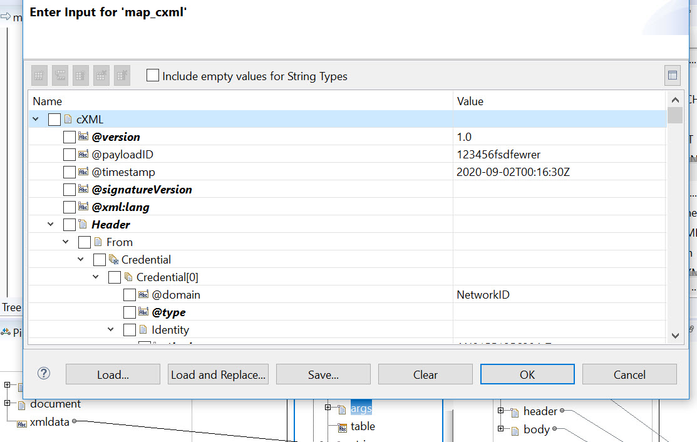697x442 pixels.
Task: Select the Identity tree item
Action: tap(170, 329)
